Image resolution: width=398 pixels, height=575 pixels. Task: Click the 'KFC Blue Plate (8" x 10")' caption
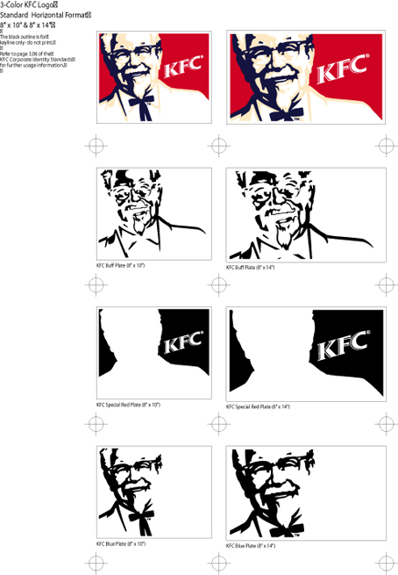(x=121, y=543)
